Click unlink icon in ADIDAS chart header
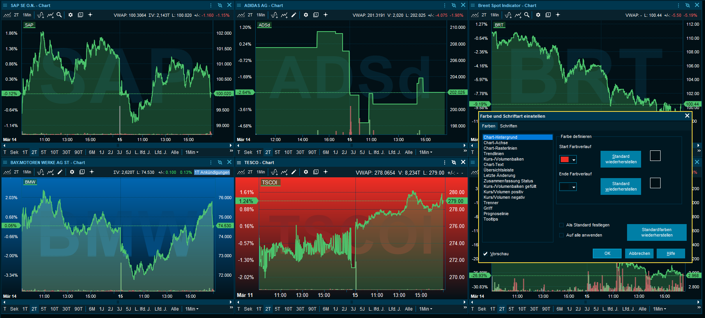The image size is (705, 318). coord(454,5)
